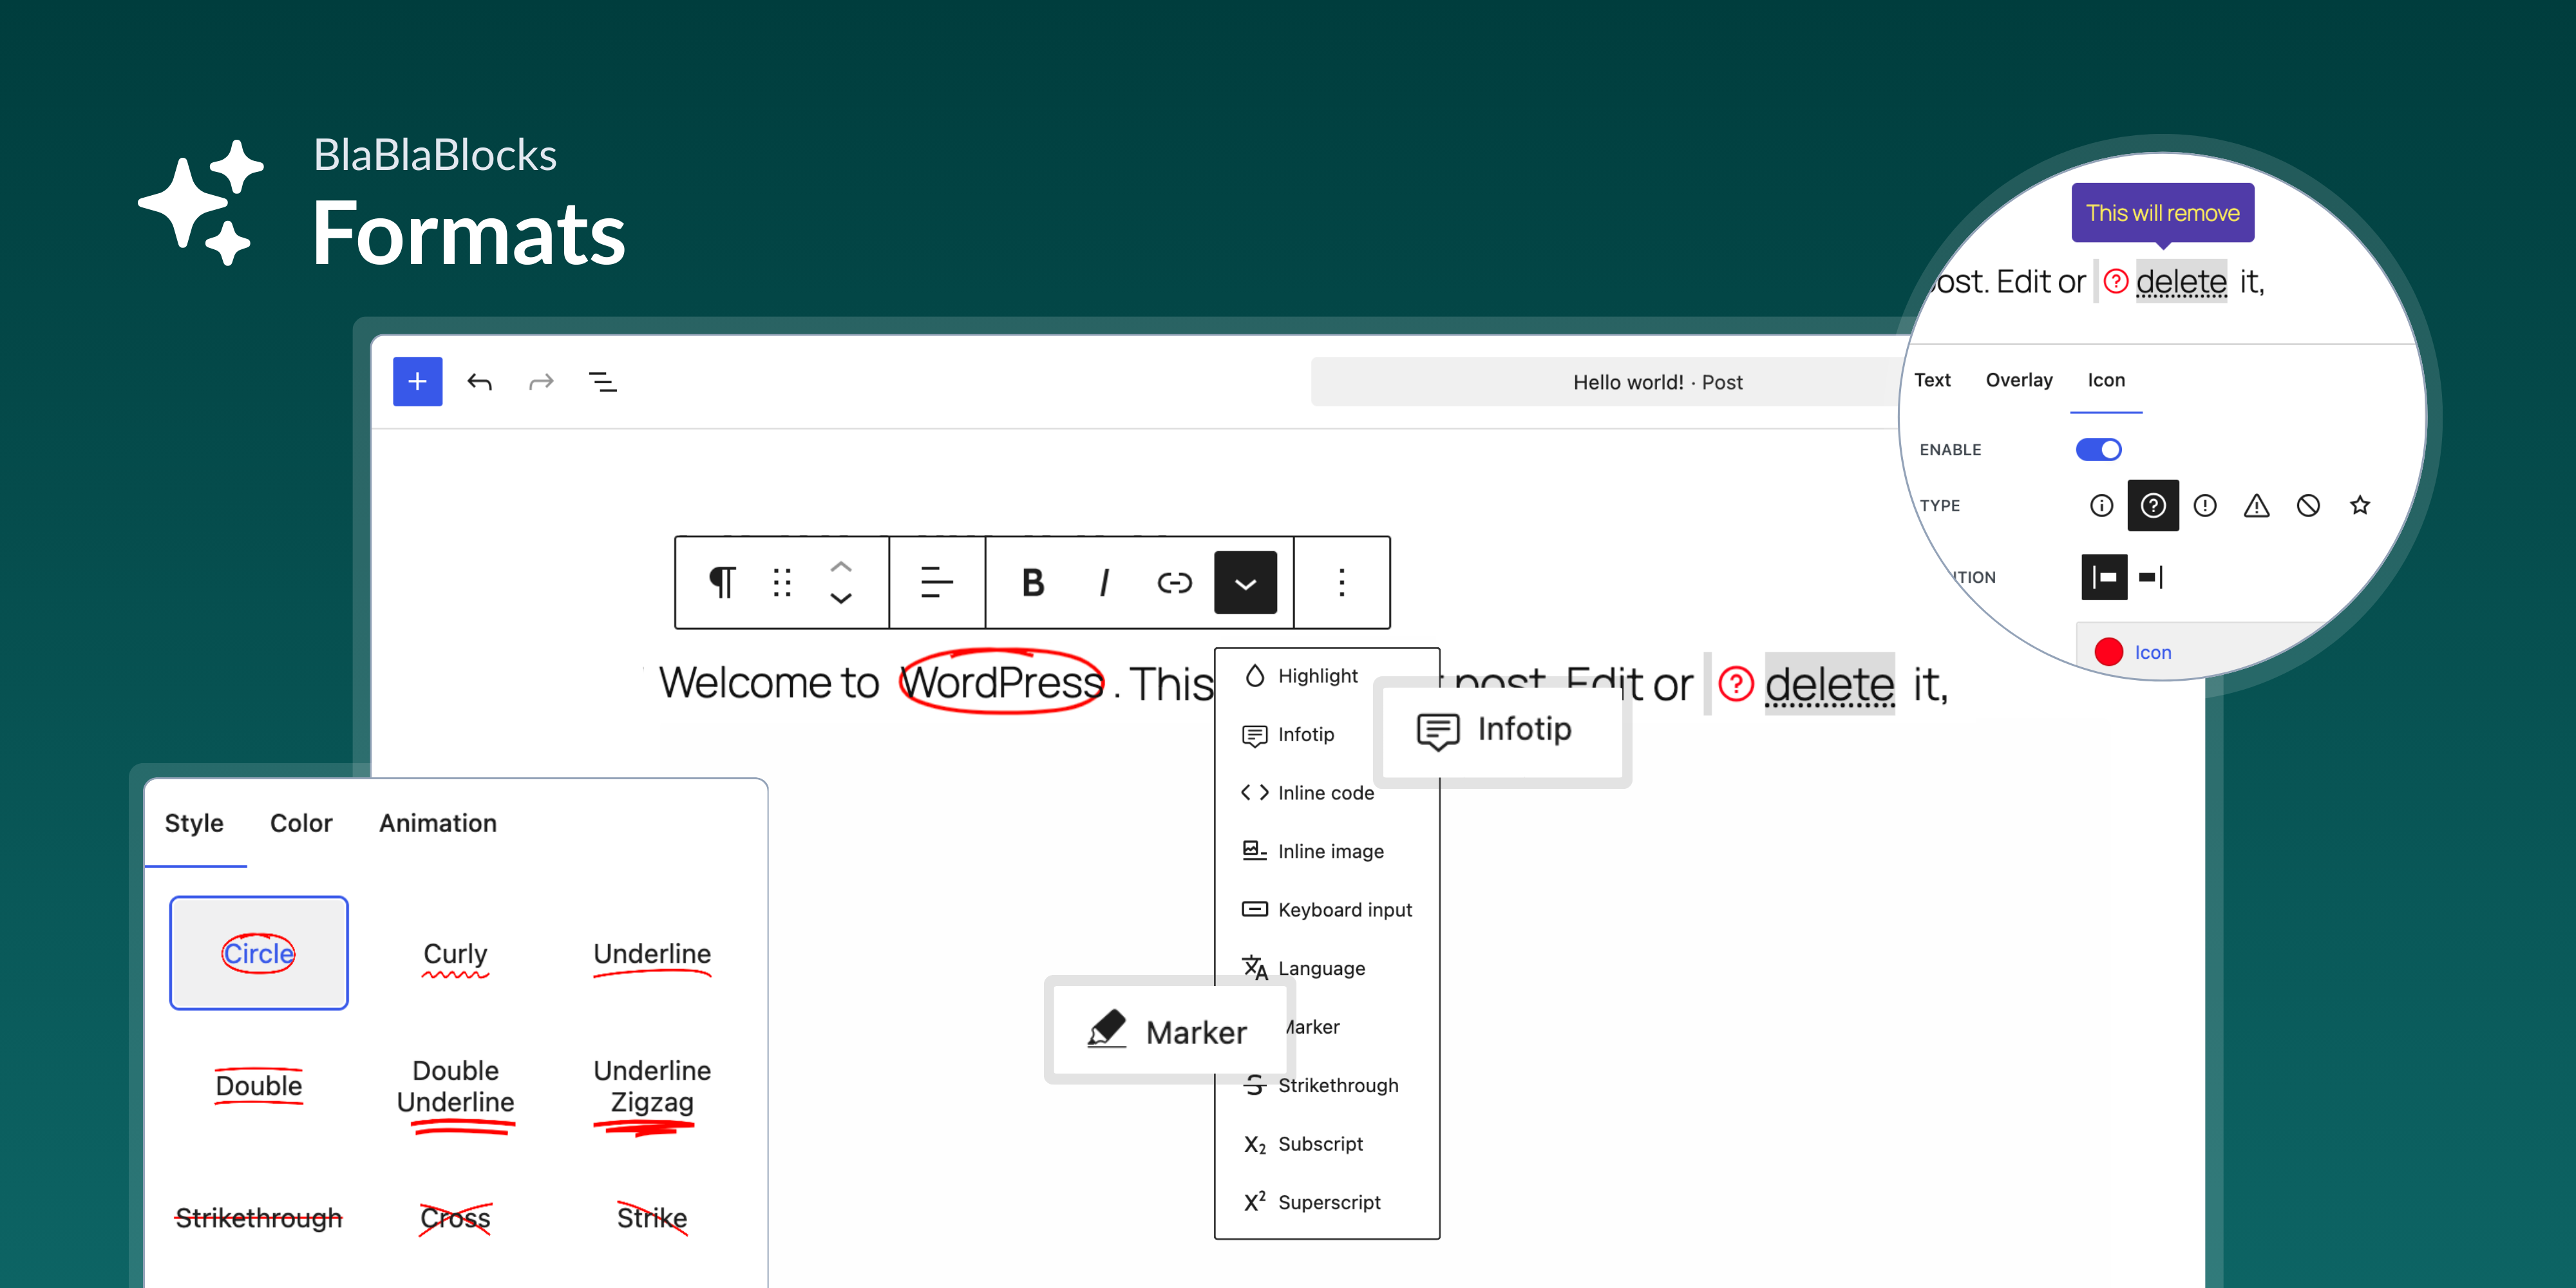
Task: Select the prohibited (no-entry) icon type
Action: (x=2309, y=505)
